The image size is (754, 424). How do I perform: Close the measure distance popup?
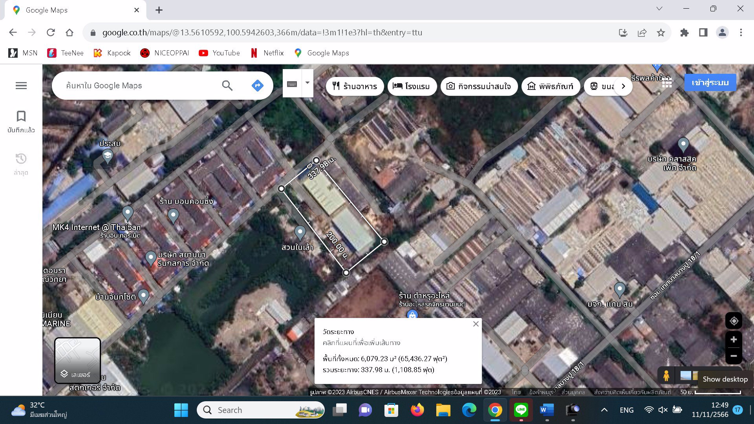[476, 324]
